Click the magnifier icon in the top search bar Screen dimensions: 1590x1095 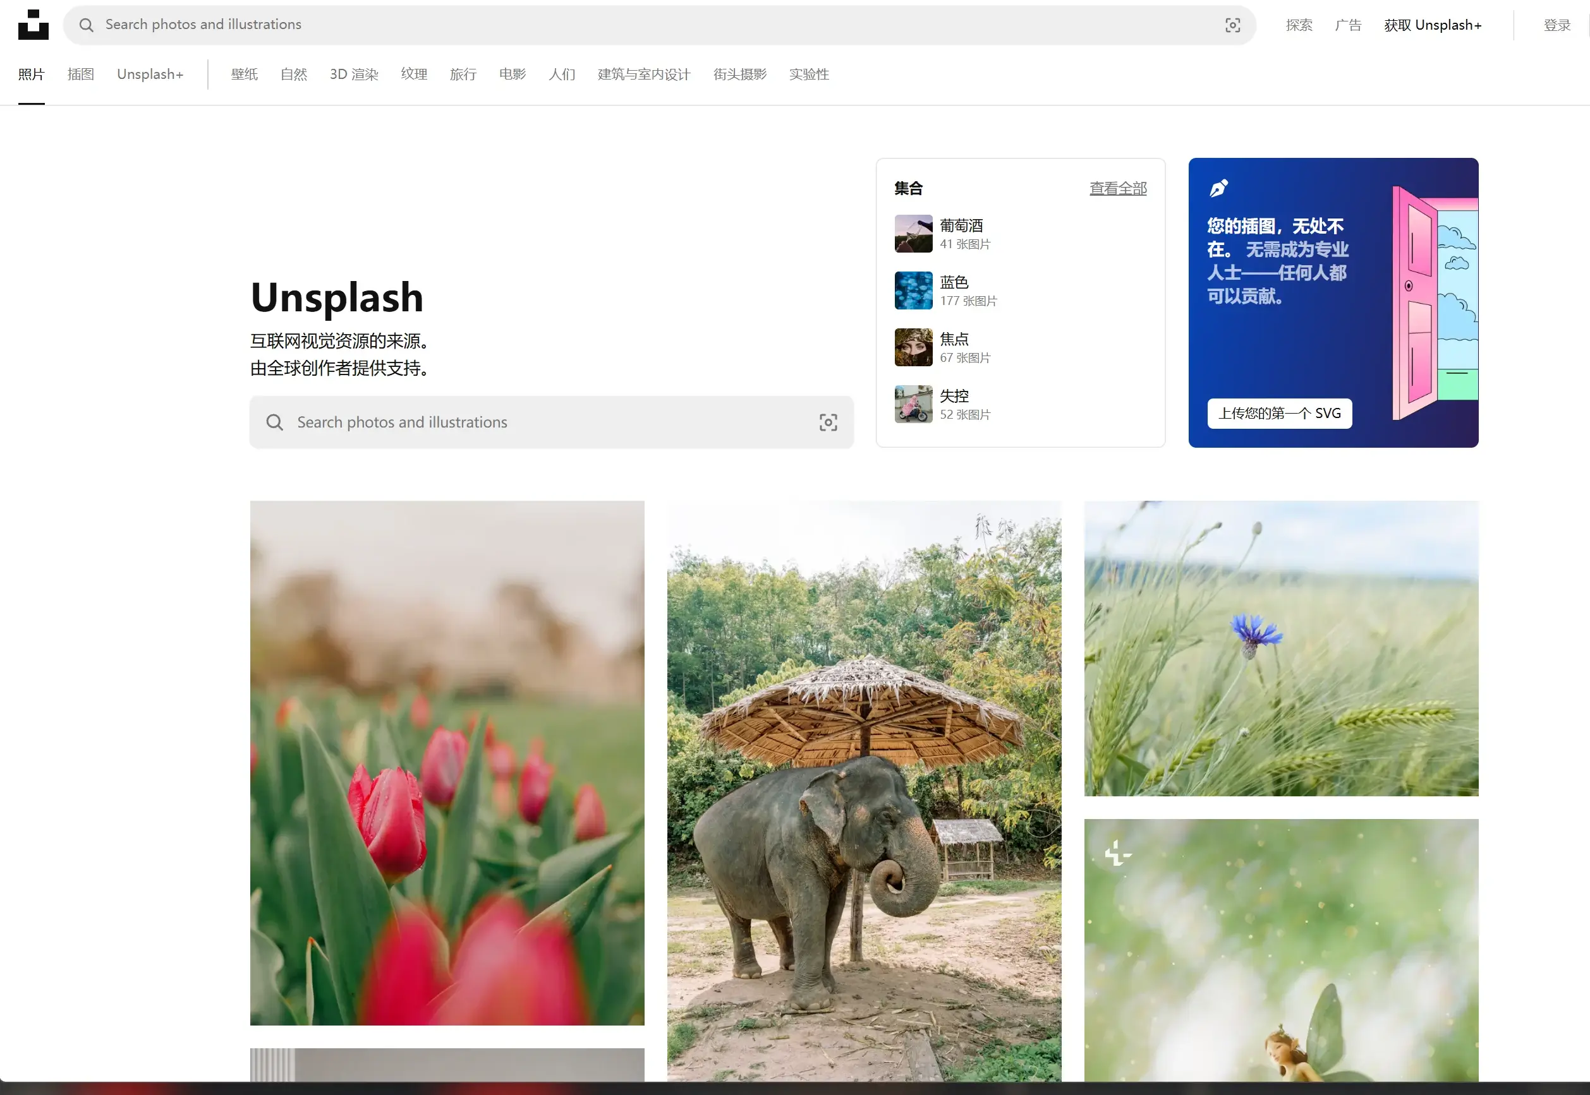(86, 25)
